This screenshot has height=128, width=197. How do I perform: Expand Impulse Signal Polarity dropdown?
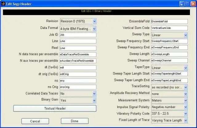pyautogui.click(x=169, y=107)
